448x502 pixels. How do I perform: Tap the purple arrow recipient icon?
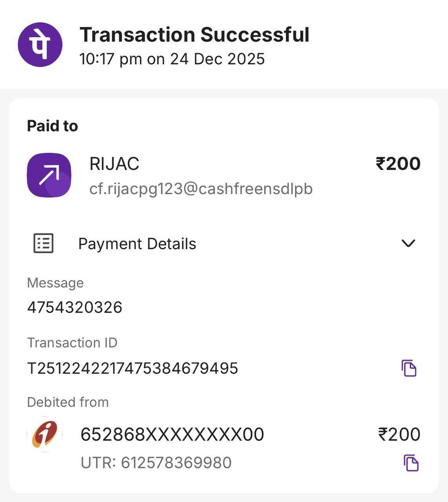click(x=49, y=175)
